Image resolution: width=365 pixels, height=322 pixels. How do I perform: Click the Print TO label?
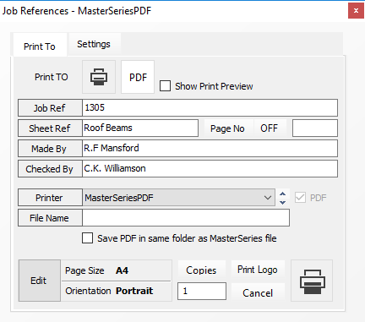pos(52,77)
